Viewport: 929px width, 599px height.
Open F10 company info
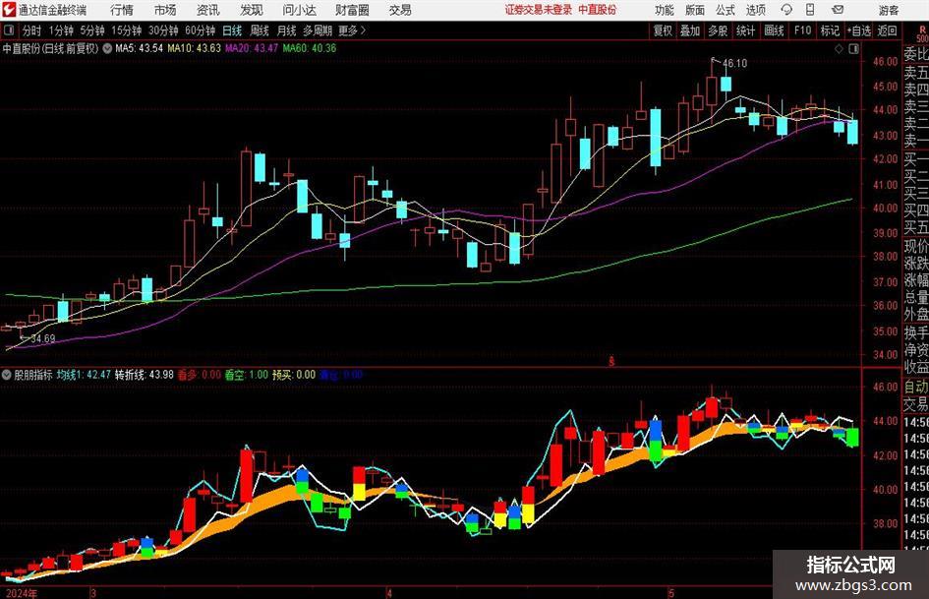[x=803, y=30]
